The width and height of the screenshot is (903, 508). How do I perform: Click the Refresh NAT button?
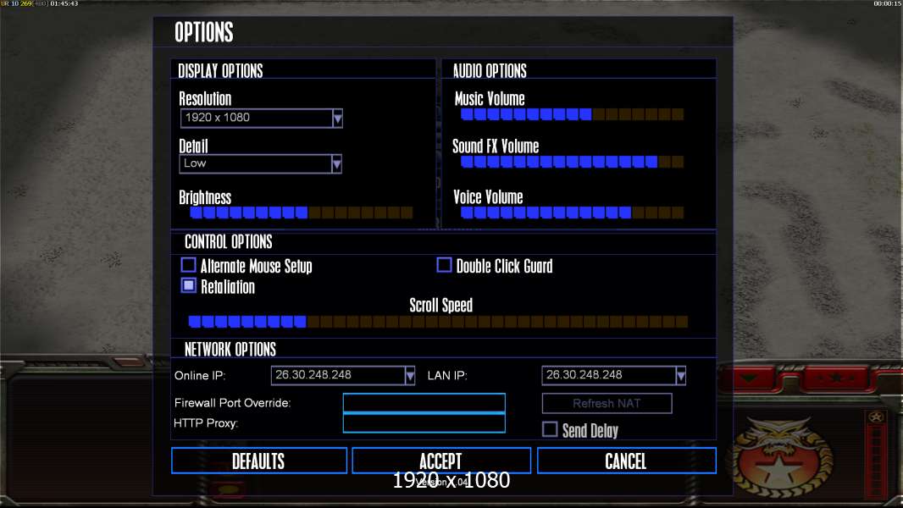(607, 403)
